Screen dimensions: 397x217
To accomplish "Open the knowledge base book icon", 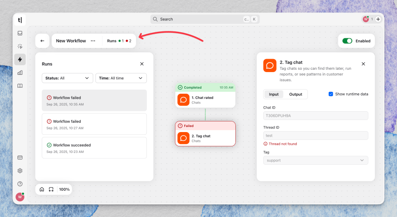I will click(20, 86).
